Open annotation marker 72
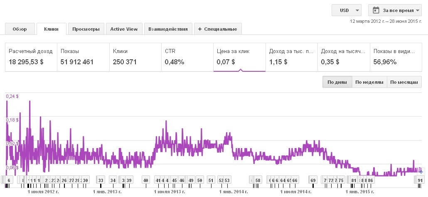The image size is (428, 197). click(331, 180)
